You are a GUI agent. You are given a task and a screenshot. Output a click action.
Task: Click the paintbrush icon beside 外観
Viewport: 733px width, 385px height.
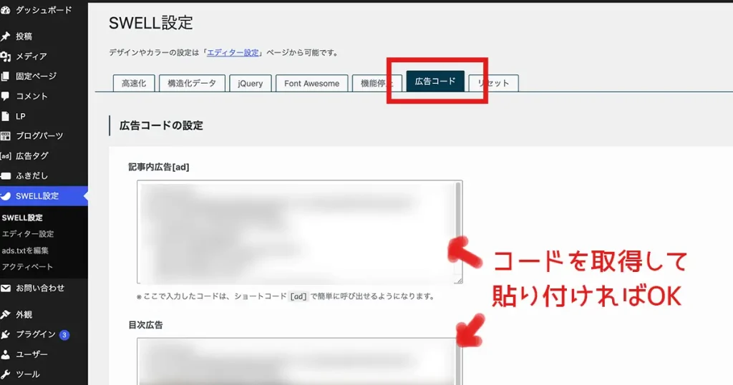coord(5,314)
